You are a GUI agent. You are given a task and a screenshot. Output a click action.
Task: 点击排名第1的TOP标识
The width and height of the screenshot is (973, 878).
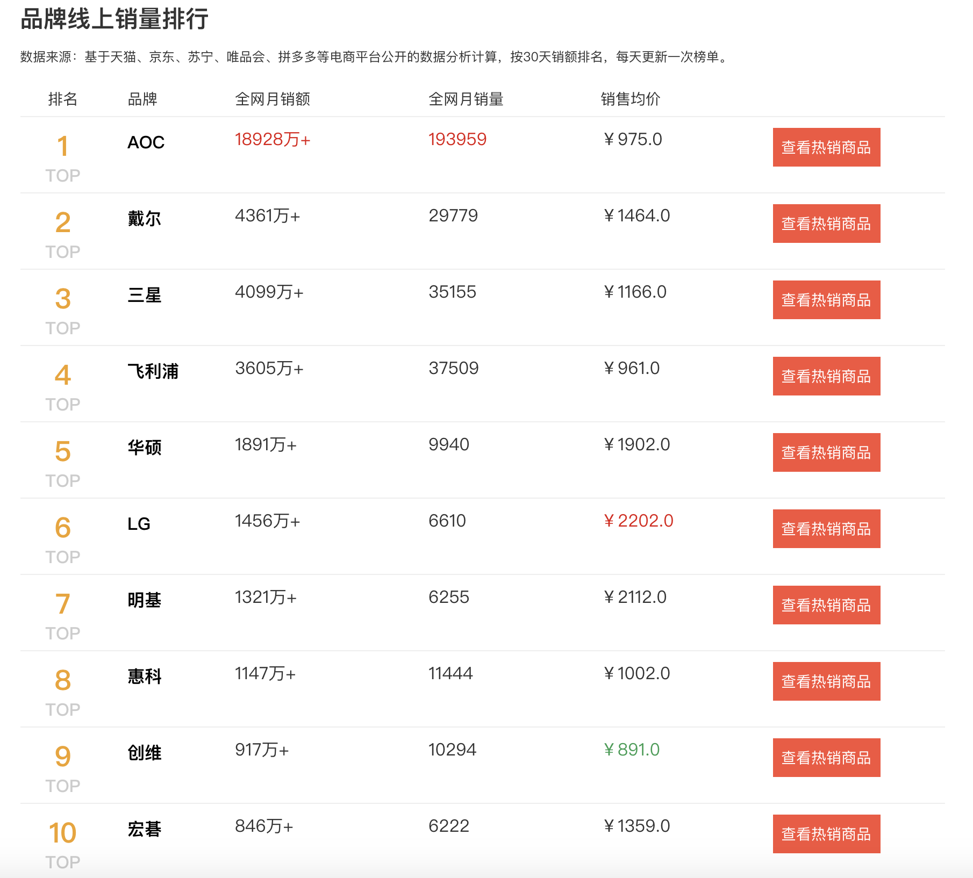click(x=63, y=174)
